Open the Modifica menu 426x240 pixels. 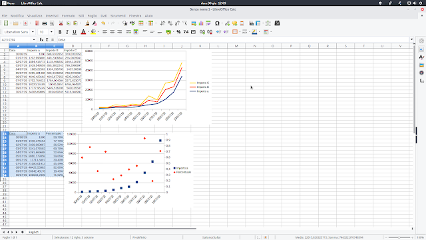pos(17,16)
